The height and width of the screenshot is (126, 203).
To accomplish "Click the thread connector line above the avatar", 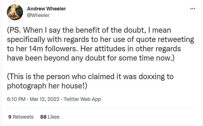I will click(15, 1).
